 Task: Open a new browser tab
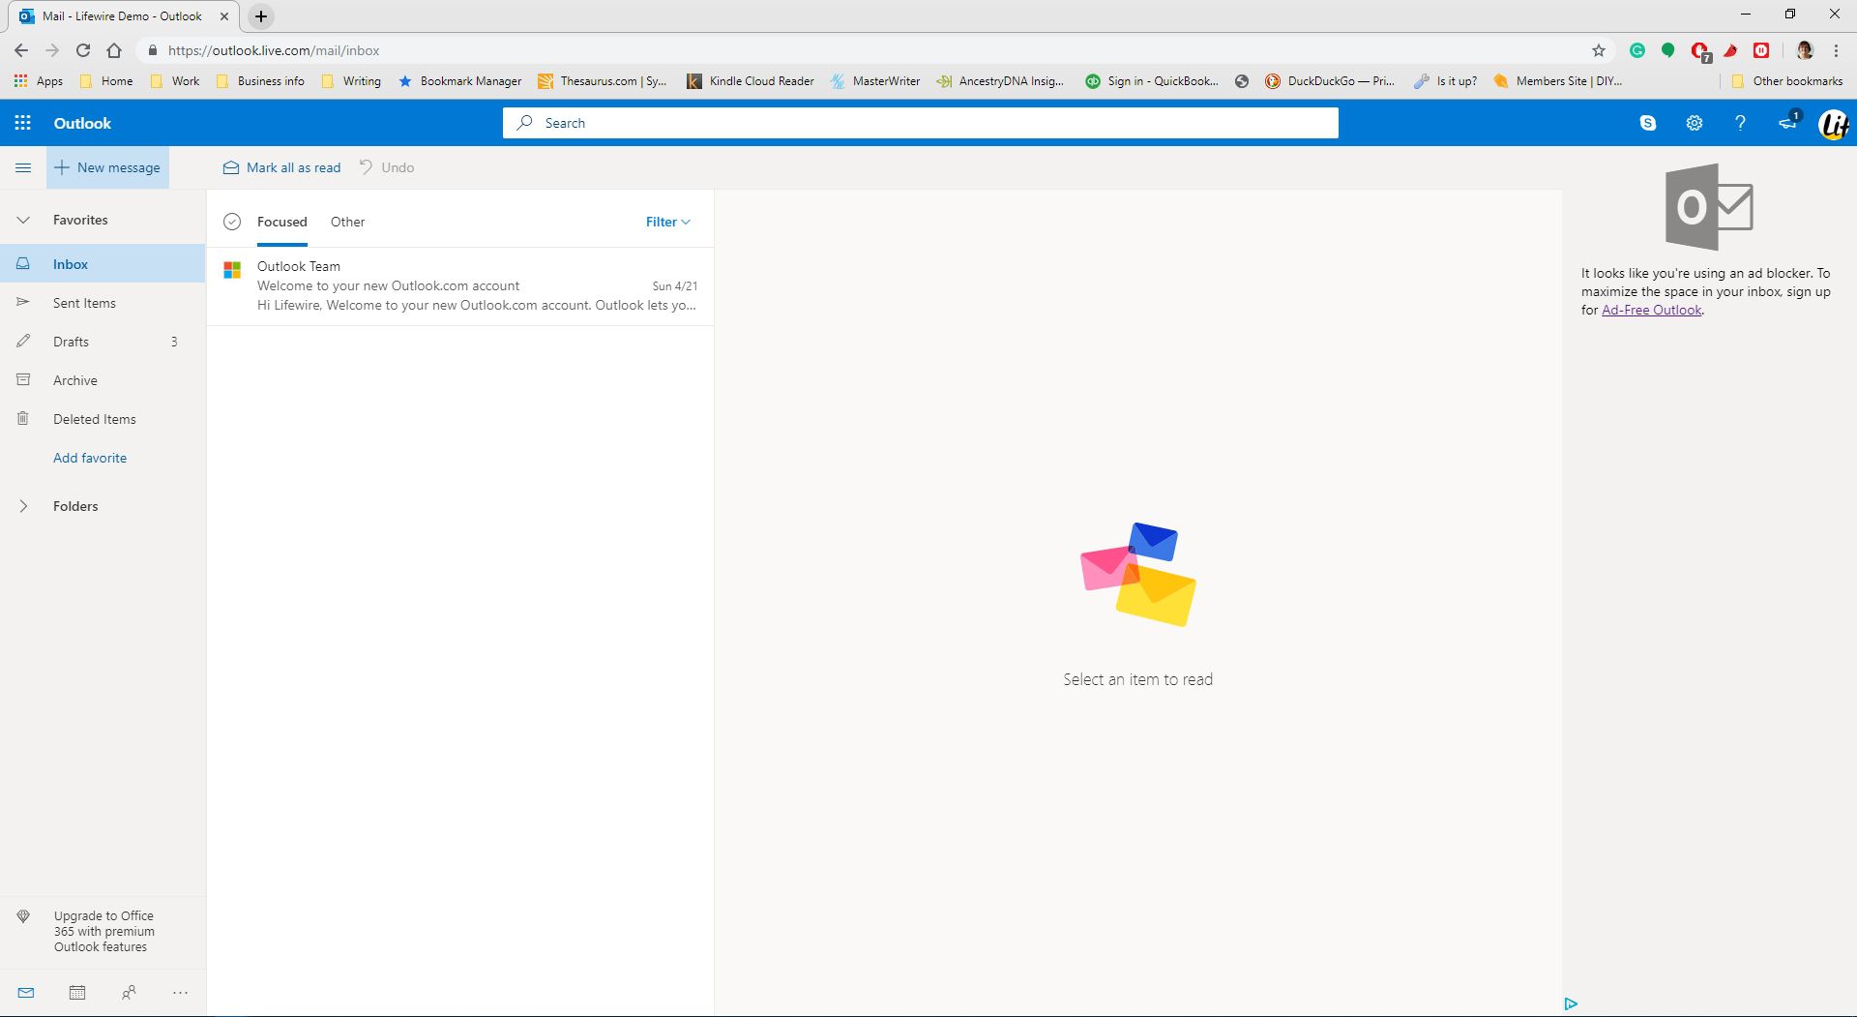coord(261,16)
